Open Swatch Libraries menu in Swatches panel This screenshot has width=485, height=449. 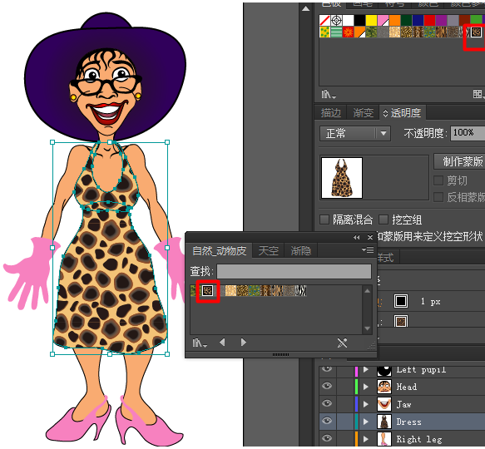328,94
